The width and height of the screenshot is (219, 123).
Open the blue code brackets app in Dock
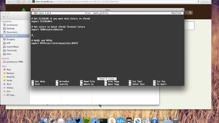(x=120, y=121)
